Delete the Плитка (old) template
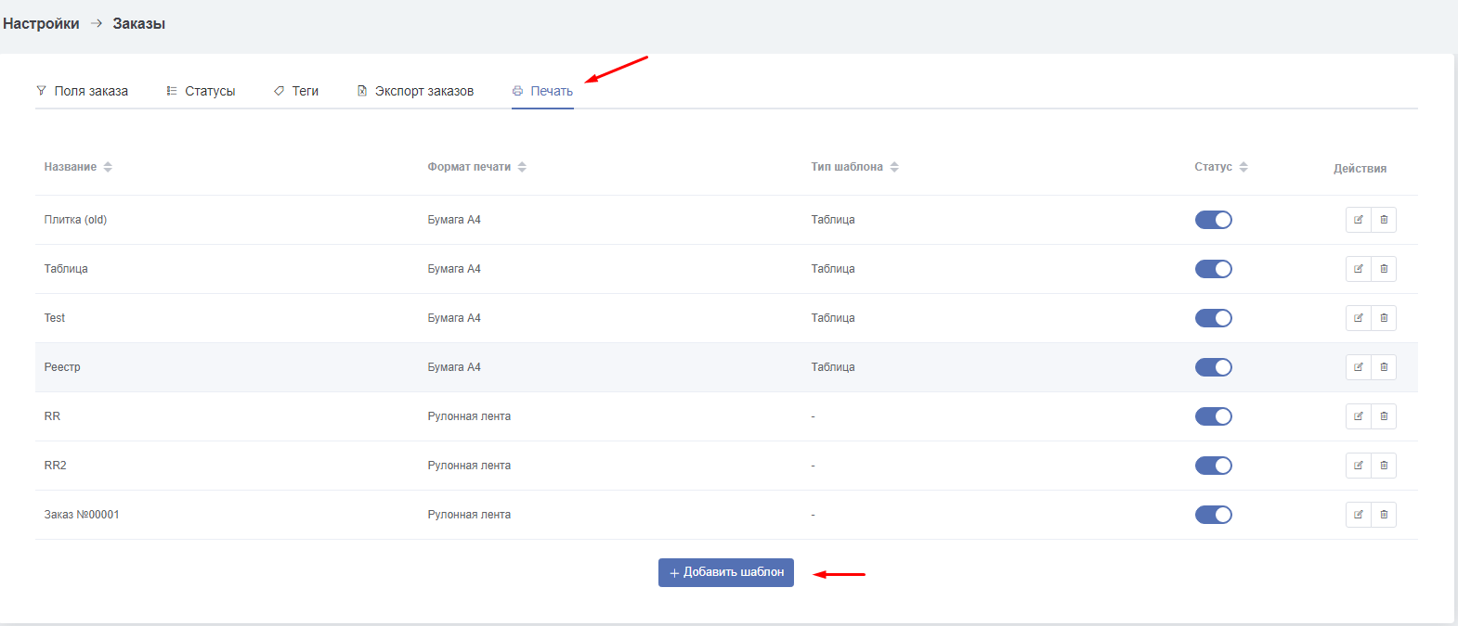Viewport: 1458px width, 626px height. coord(1384,220)
